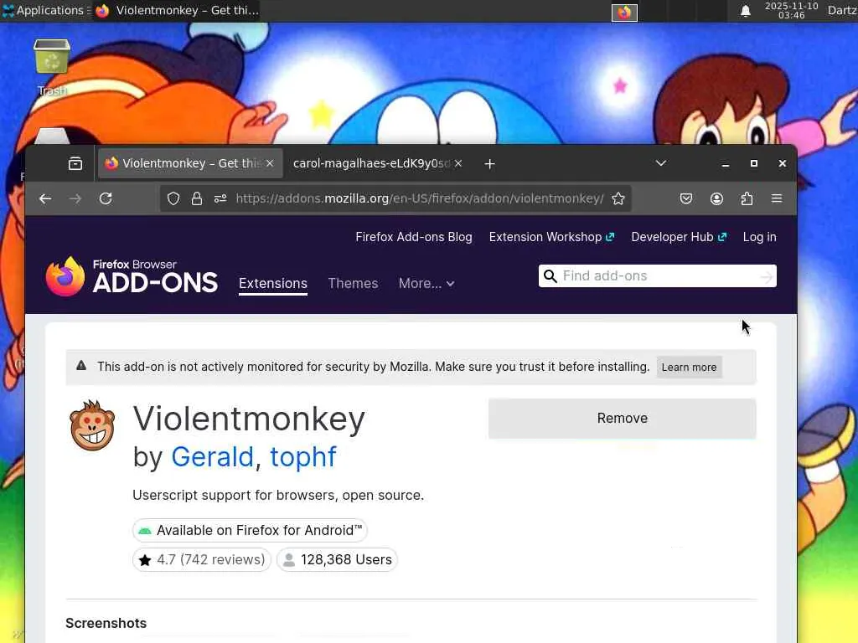Click the Firefox forward arrow
The image size is (858, 643).
pos(75,198)
